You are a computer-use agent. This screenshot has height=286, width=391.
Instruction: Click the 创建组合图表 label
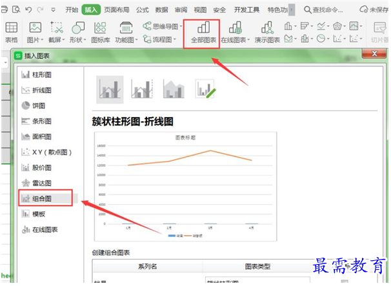111,253
